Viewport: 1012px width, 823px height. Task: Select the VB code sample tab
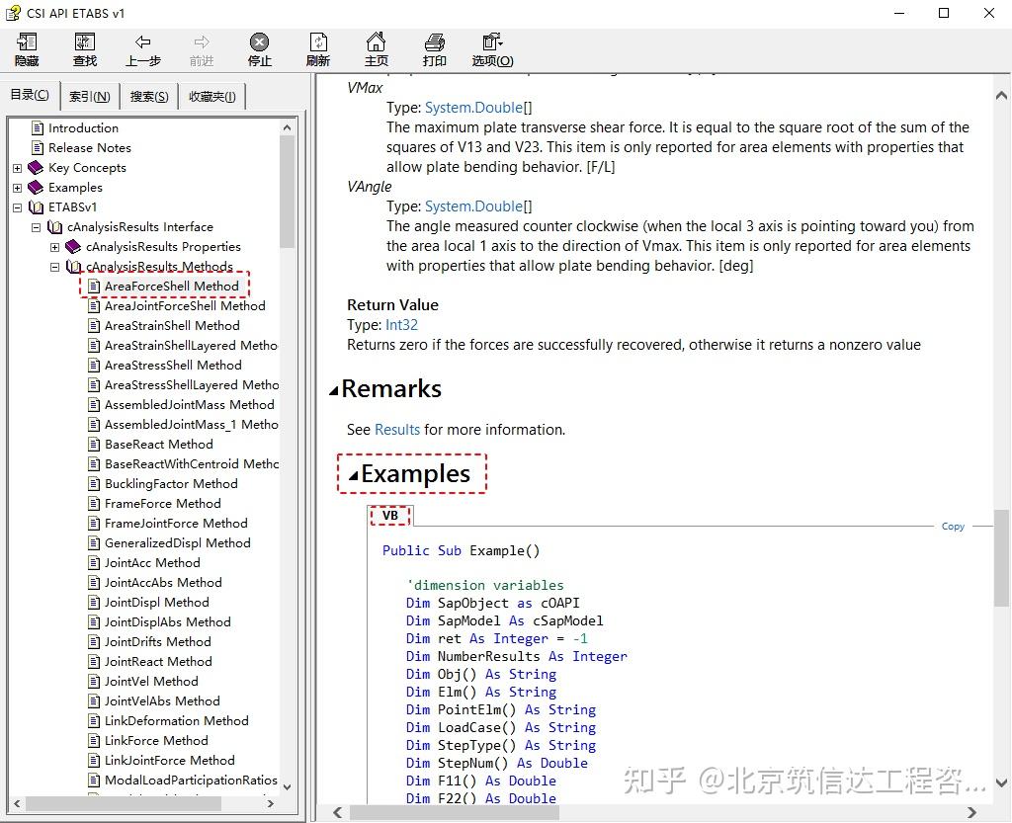tap(390, 515)
